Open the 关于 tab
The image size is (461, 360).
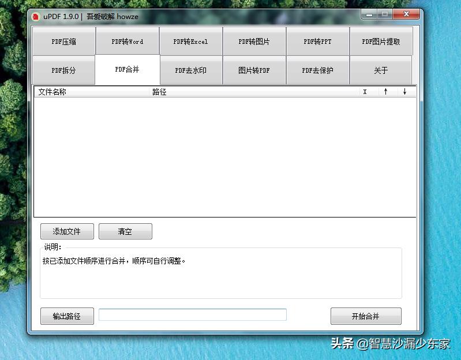tap(381, 70)
